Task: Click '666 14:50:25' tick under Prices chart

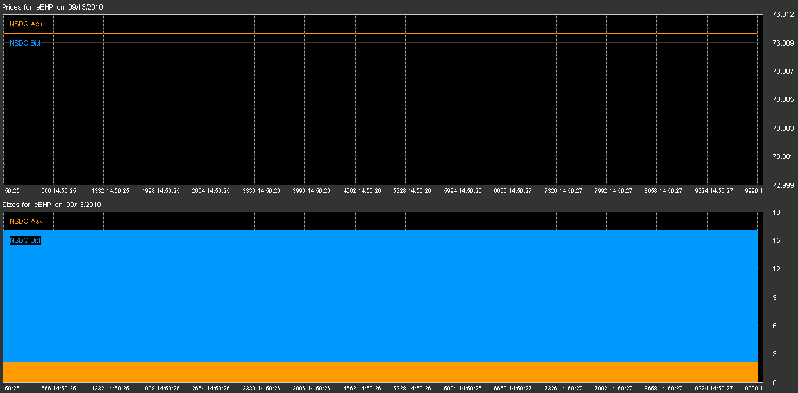Action: coord(58,190)
